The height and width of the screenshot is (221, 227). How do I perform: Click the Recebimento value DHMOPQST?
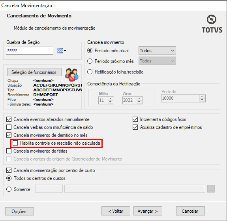(x=45, y=95)
